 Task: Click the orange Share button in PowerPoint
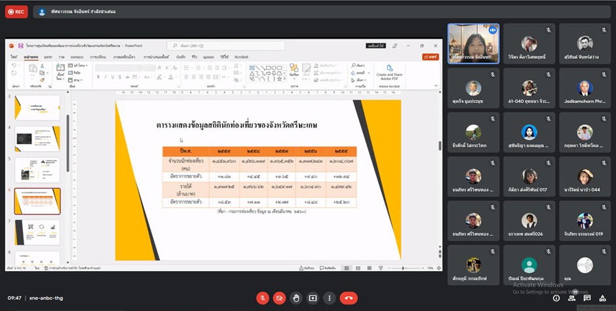click(430, 57)
